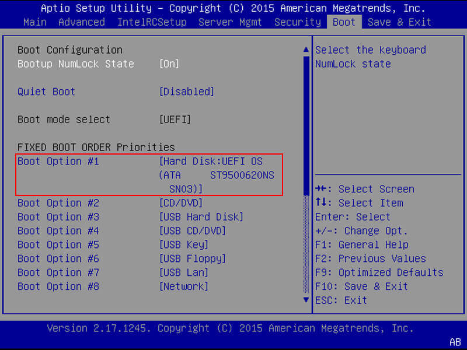
Task: Select Boot Option #1 label
Action: click(58, 162)
